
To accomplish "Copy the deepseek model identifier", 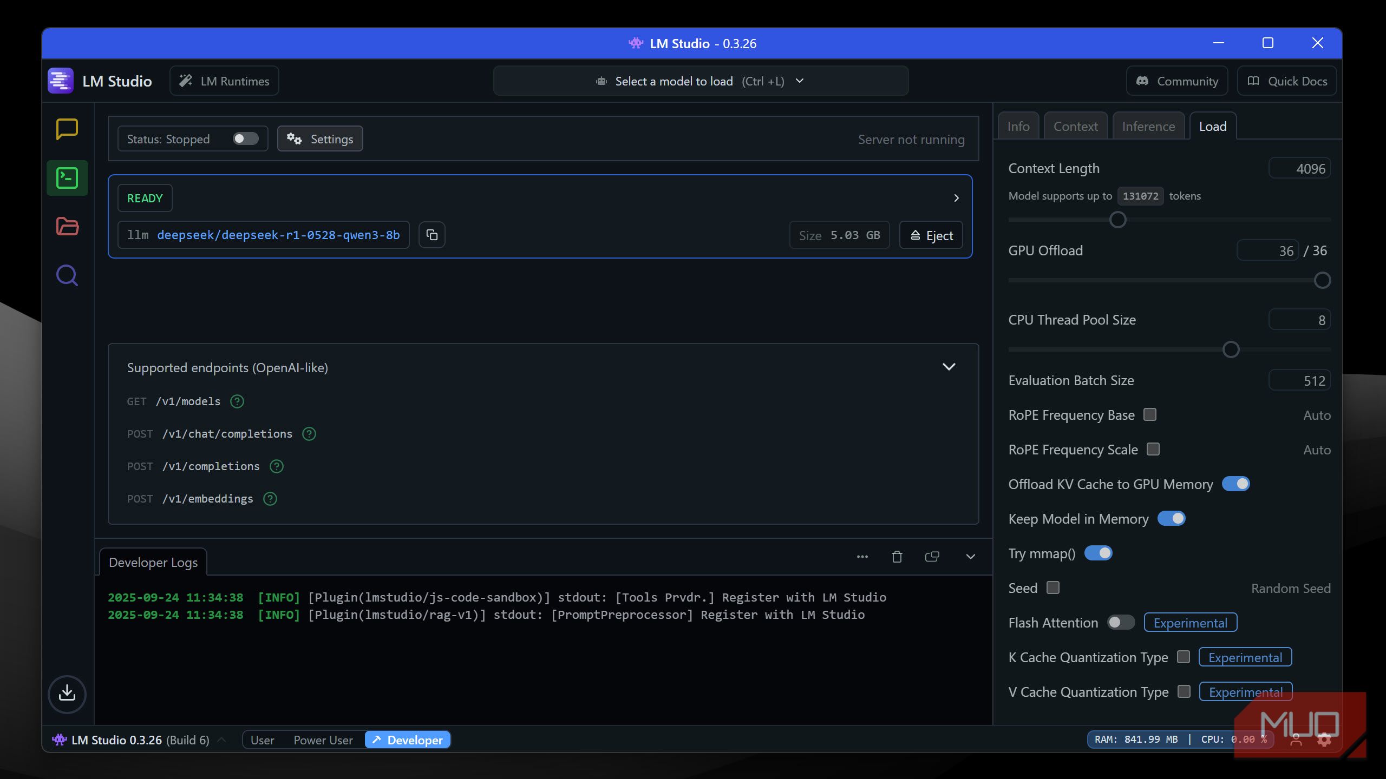I will coord(432,235).
